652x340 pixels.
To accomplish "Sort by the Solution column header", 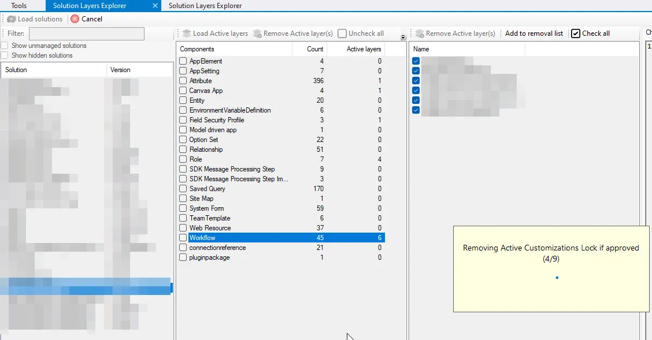I will click(x=54, y=70).
